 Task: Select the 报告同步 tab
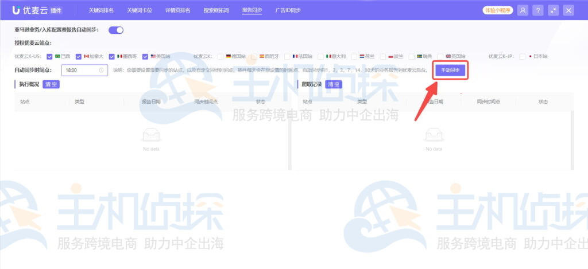[x=252, y=10]
